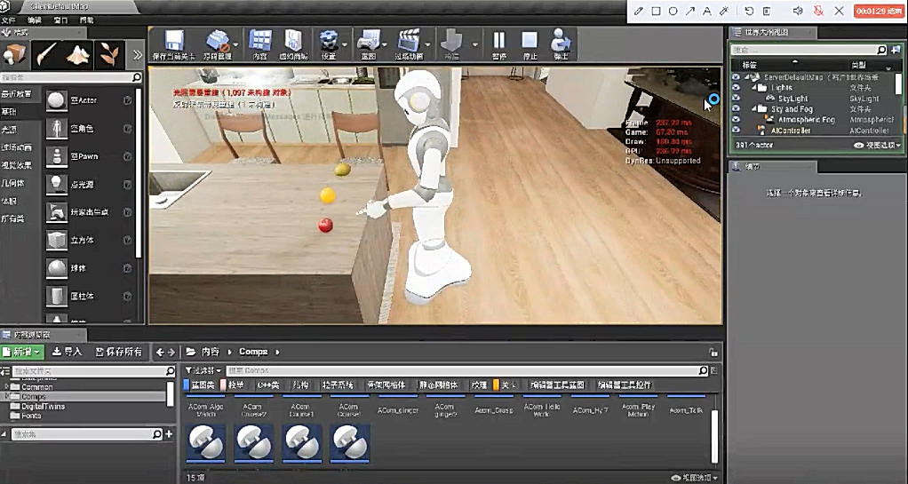The width and height of the screenshot is (908, 484).
Task: Open the 编辑 (Edit) menu
Action: 35,19
